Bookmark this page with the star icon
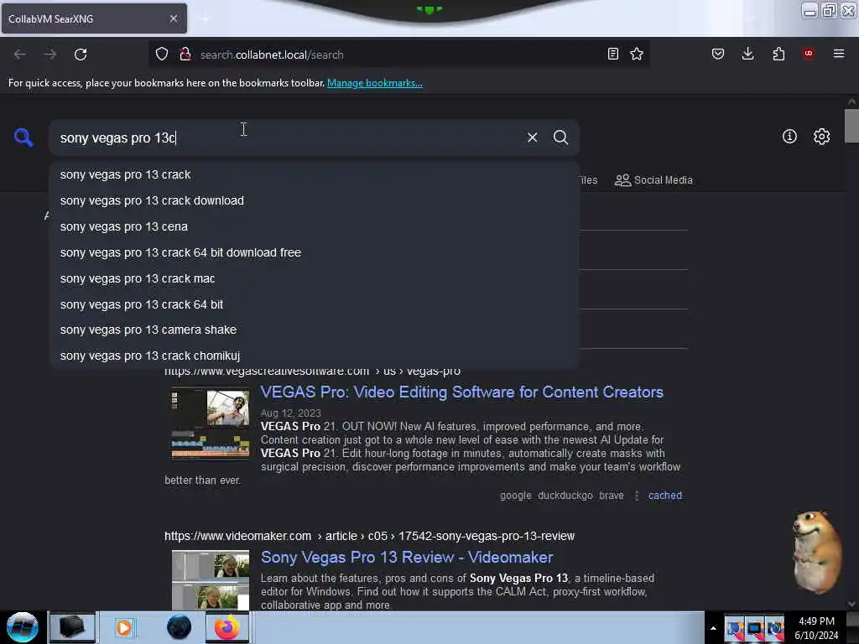The height and width of the screenshot is (644, 859). [x=637, y=54]
